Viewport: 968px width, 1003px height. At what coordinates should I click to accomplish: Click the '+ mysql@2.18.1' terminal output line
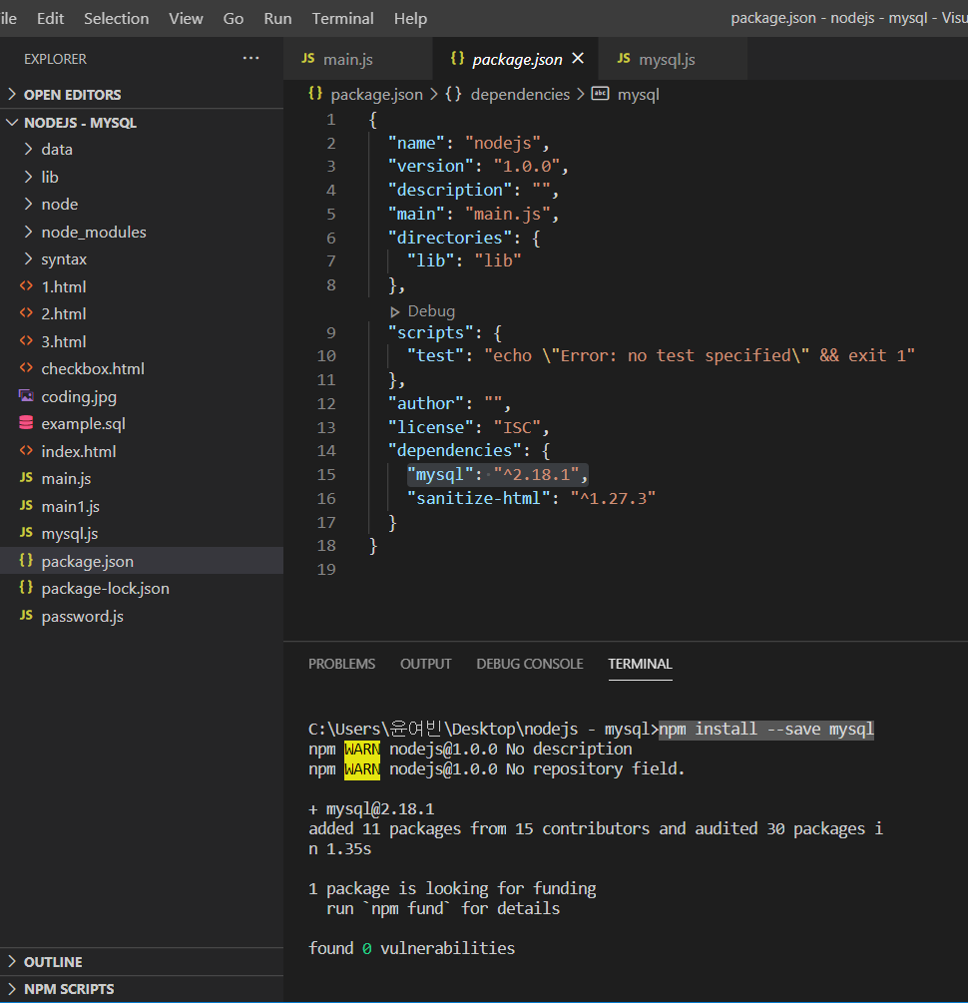coord(371,809)
